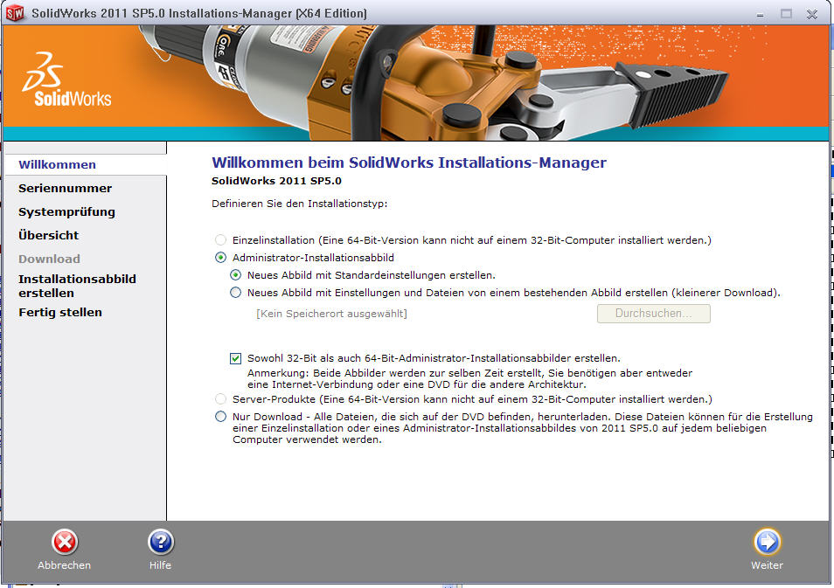Image resolution: width=834 pixels, height=588 pixels.
Task: Go to Systemprüfung step in sidebar
Action: 66,212
